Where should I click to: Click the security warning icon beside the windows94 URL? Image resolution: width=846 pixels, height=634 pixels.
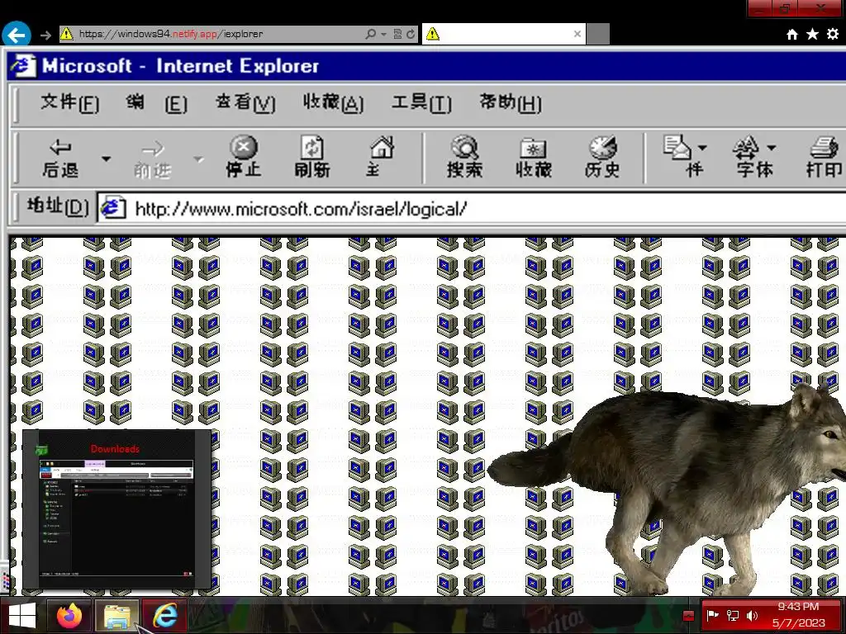[66, 34]
